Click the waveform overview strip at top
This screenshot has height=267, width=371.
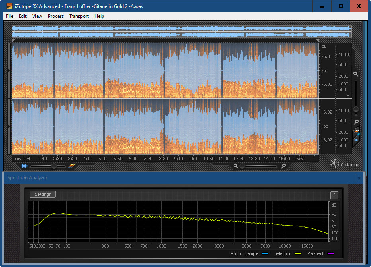tap(182, 32)
